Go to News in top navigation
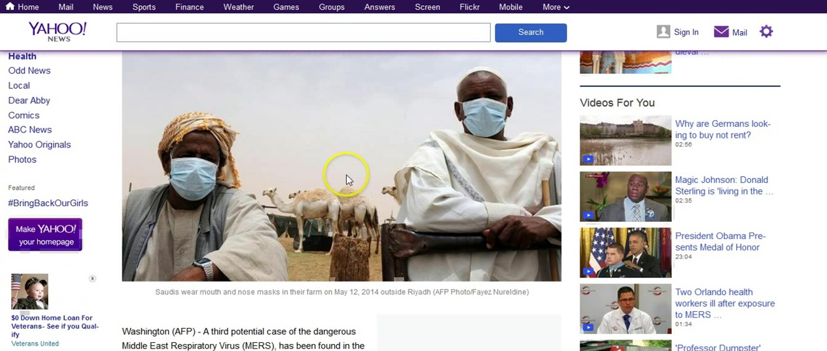Viewport: 827px width, 351px height. (x=103, y=7)
